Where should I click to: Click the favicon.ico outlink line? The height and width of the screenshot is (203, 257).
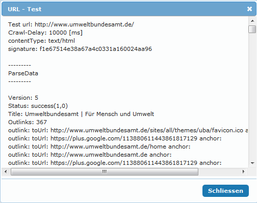pos(128,130)
